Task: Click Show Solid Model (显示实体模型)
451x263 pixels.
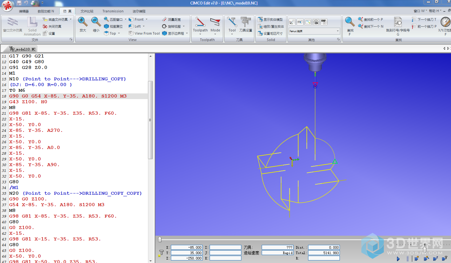Action: pyautogui.click(x=270, y=19)
